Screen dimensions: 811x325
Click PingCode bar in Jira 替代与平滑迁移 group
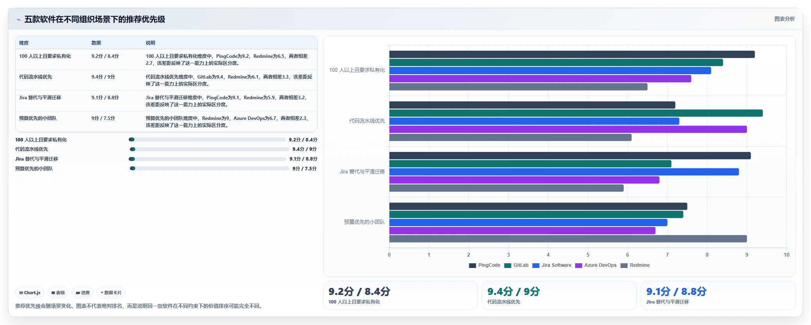570,155
